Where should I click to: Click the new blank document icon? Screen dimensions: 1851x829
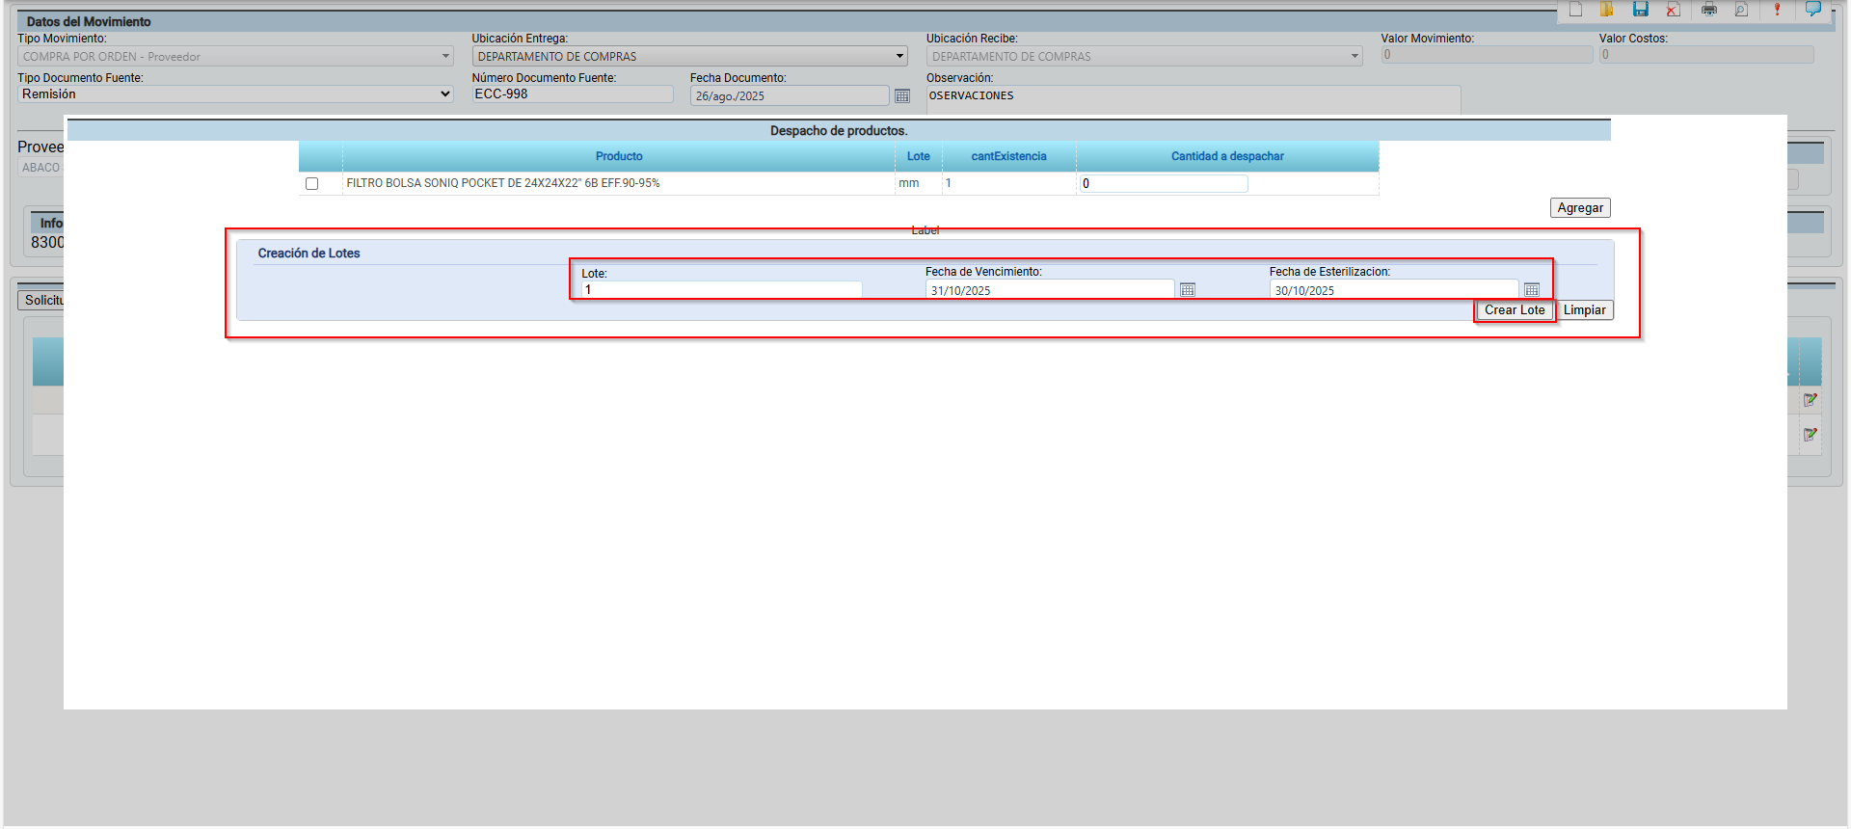pyautogui.click(x=1575, y=10)
